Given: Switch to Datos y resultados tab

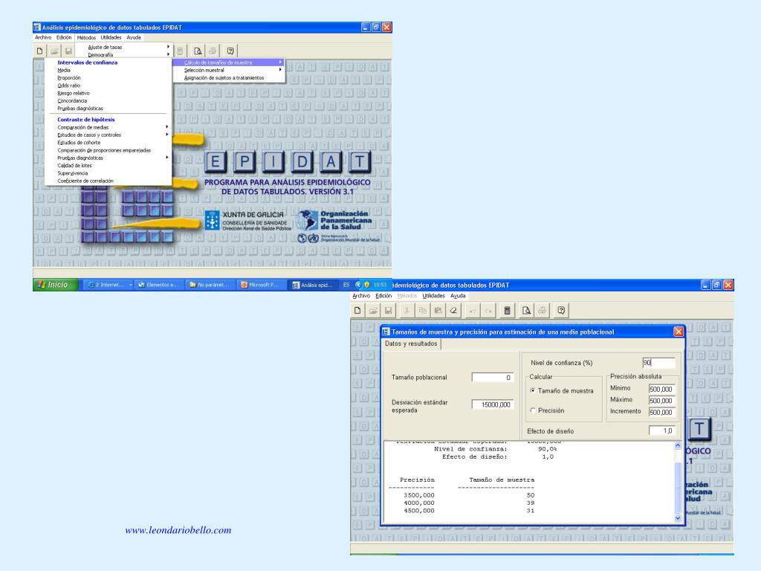Looking at the screenshot, I should point(411,343).
